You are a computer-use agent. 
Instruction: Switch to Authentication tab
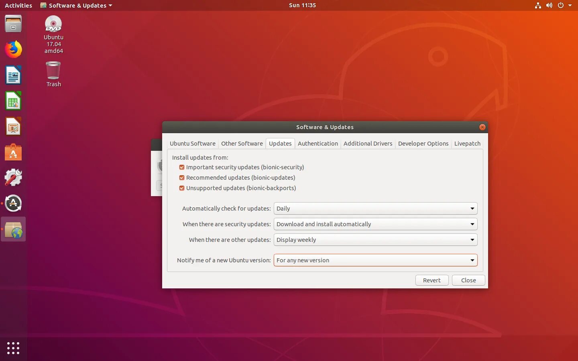click(318, 144)
